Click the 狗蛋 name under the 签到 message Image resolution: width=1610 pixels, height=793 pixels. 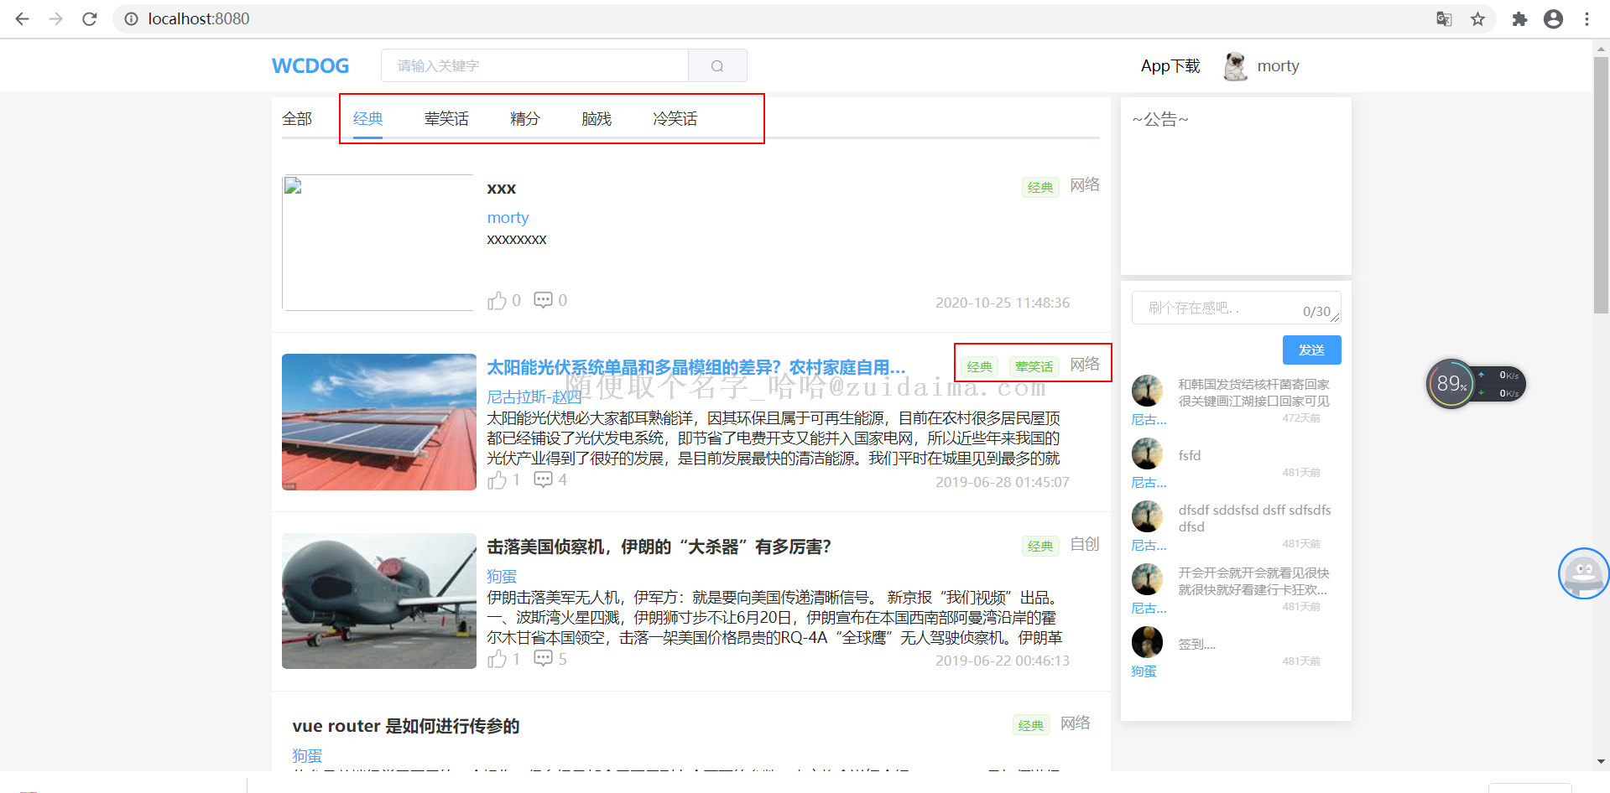pos(1144,671)
